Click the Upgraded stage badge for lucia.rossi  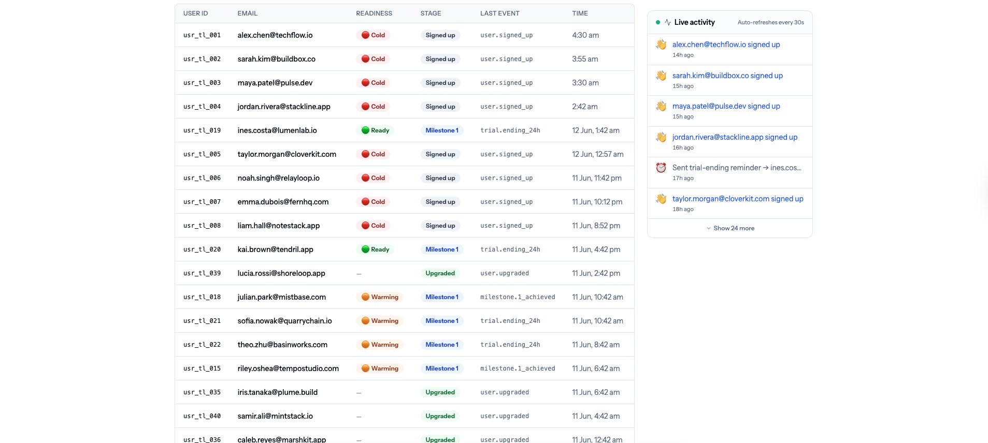point(440,273)
